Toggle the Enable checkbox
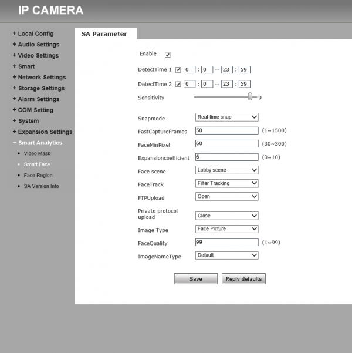 click(168, 55)
